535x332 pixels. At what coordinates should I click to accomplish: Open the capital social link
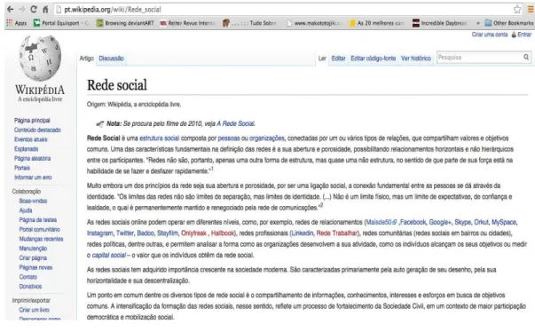[x=109, y=255]
